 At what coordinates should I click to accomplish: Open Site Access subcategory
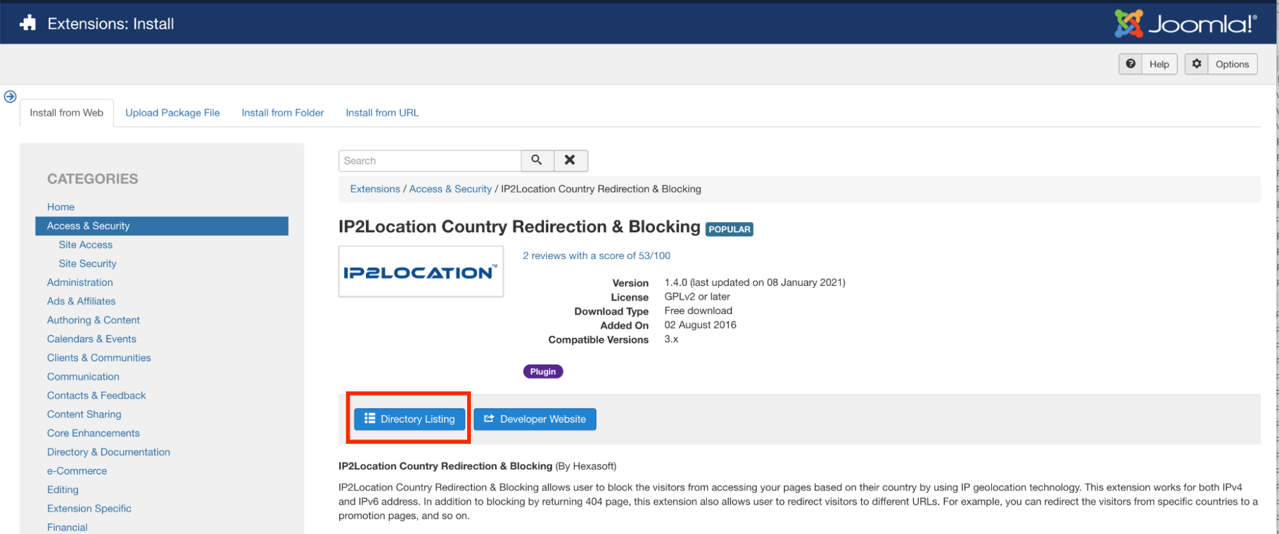coord(86,244)
